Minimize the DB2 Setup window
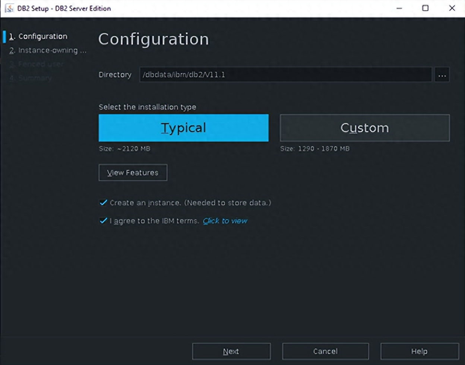Viewport: 465px width, 365px height. (x=399, y=8)
